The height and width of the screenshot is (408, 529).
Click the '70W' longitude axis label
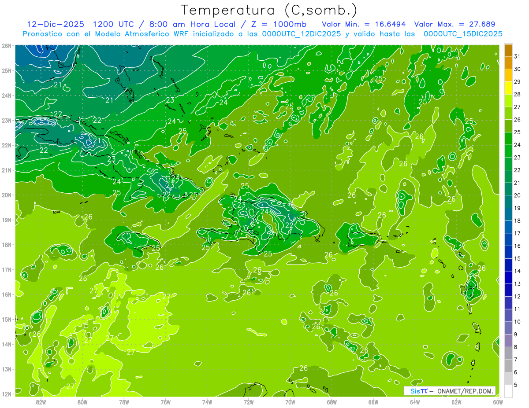tap(290, 402)
